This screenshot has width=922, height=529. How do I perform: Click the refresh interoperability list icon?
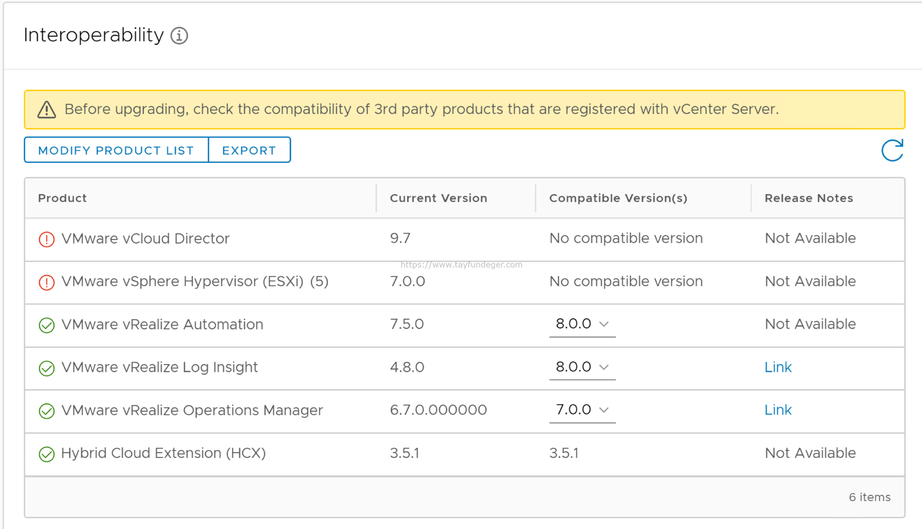[x=892, y=150]
